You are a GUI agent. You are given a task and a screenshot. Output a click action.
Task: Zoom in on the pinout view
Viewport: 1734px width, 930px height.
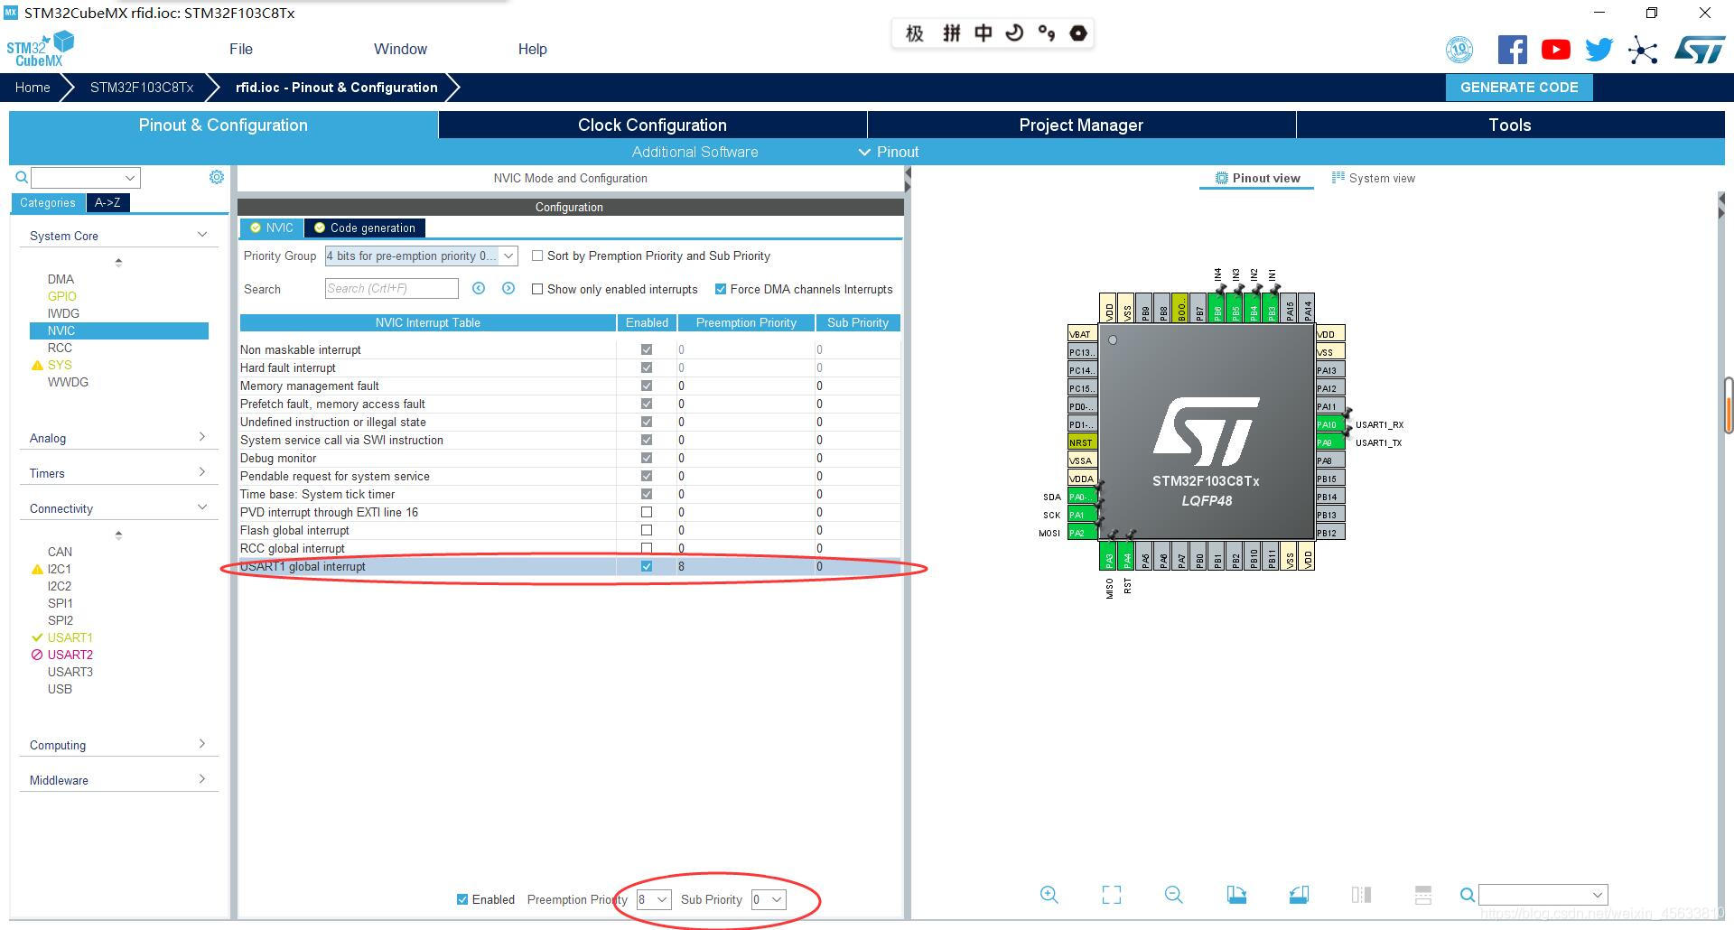(x=1049, y=895)
